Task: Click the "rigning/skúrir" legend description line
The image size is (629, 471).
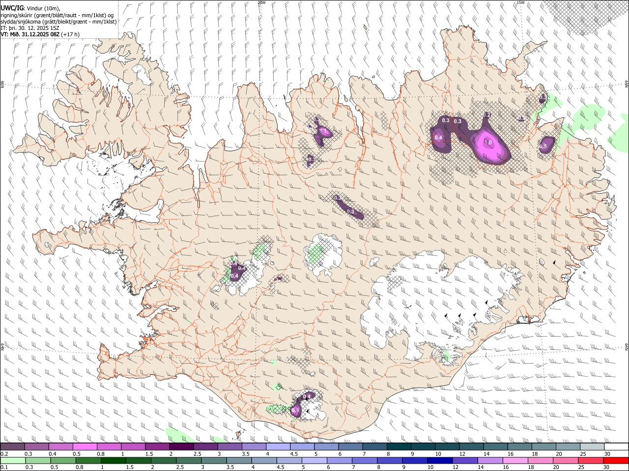Action: coord(57,15)
